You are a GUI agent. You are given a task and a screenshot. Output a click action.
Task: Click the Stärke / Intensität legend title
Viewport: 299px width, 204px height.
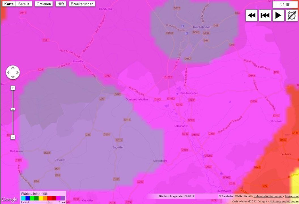(x=34, y=194)
